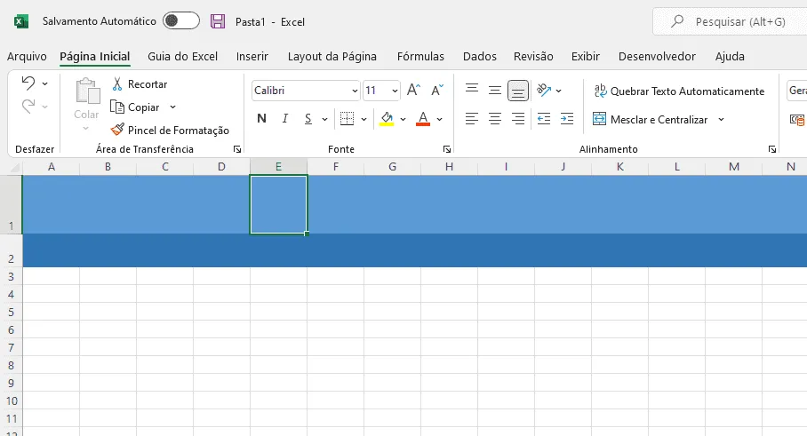The height and width of the screenshot is (436, 807).
Task: Click the Copiar copy icon
Action: click(x=117, y=107)
